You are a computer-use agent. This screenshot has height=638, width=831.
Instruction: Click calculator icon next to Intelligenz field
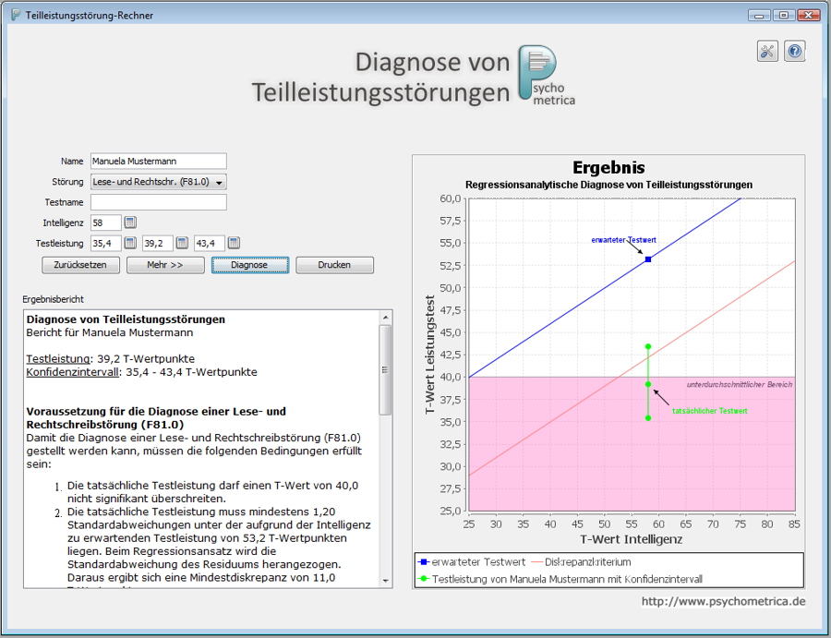[130, 223]
